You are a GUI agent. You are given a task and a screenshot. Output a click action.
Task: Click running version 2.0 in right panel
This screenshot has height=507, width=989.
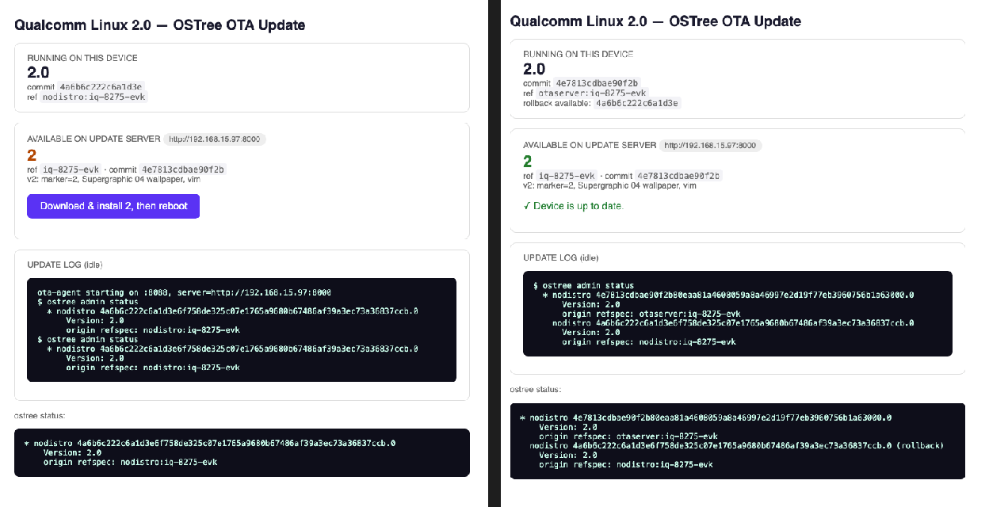click(534, 69)
